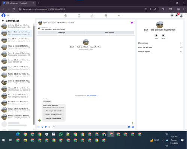Open the View buyer profile link
The image size is (187, 149).
pos(92,96)
